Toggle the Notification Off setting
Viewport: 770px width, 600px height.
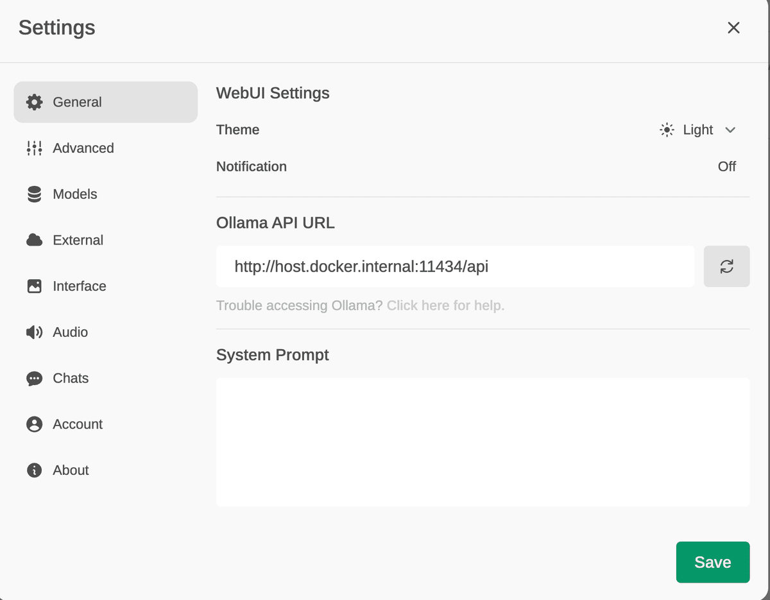pos(726,167)
